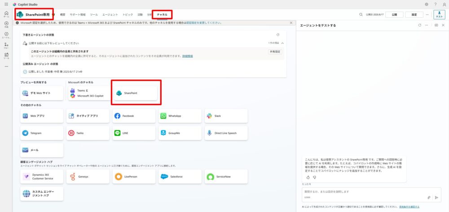Expand more items in left sidebar
449x212 pixels.
(6, 66)
